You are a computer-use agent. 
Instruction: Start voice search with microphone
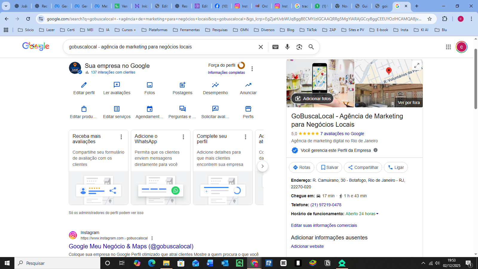coord(287,47)
